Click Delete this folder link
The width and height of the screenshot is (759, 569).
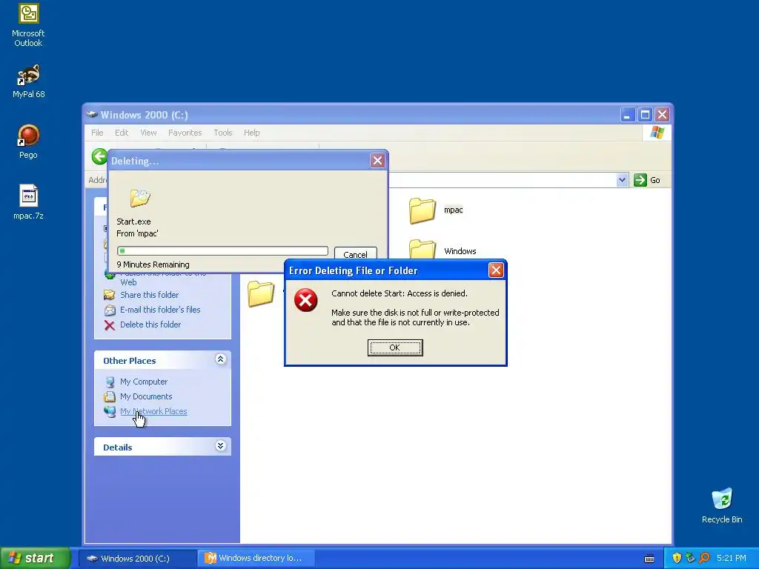click(150, 325)
